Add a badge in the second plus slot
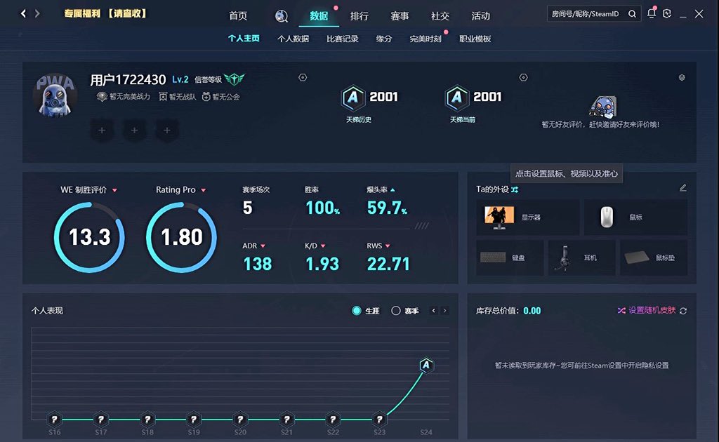This screenshot has height=442, width=719. click(x=134, y=130)
